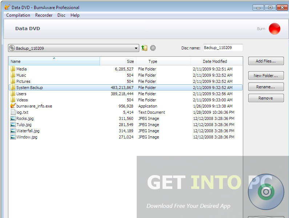Click the Add Files... button
This screenshot has height=218, width=289.
pyautogui.click(x=266, y=61)
